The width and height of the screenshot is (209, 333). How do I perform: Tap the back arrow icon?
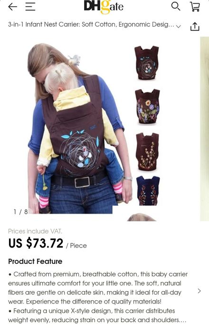[12, 7]
